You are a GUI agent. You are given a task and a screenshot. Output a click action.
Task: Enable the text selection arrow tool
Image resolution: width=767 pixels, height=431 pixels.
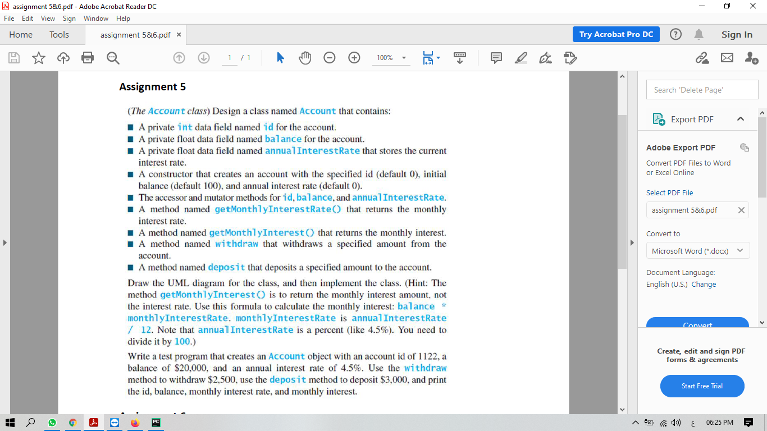(280, 57)
